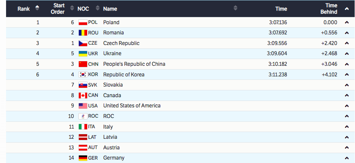Click the Canada flag icon
This screenshot has height=163, width=355.
[x=83, y=95]
